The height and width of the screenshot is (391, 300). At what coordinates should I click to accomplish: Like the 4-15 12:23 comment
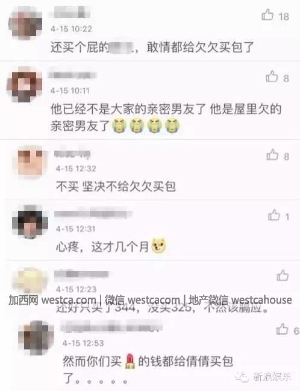coord(283,275)
